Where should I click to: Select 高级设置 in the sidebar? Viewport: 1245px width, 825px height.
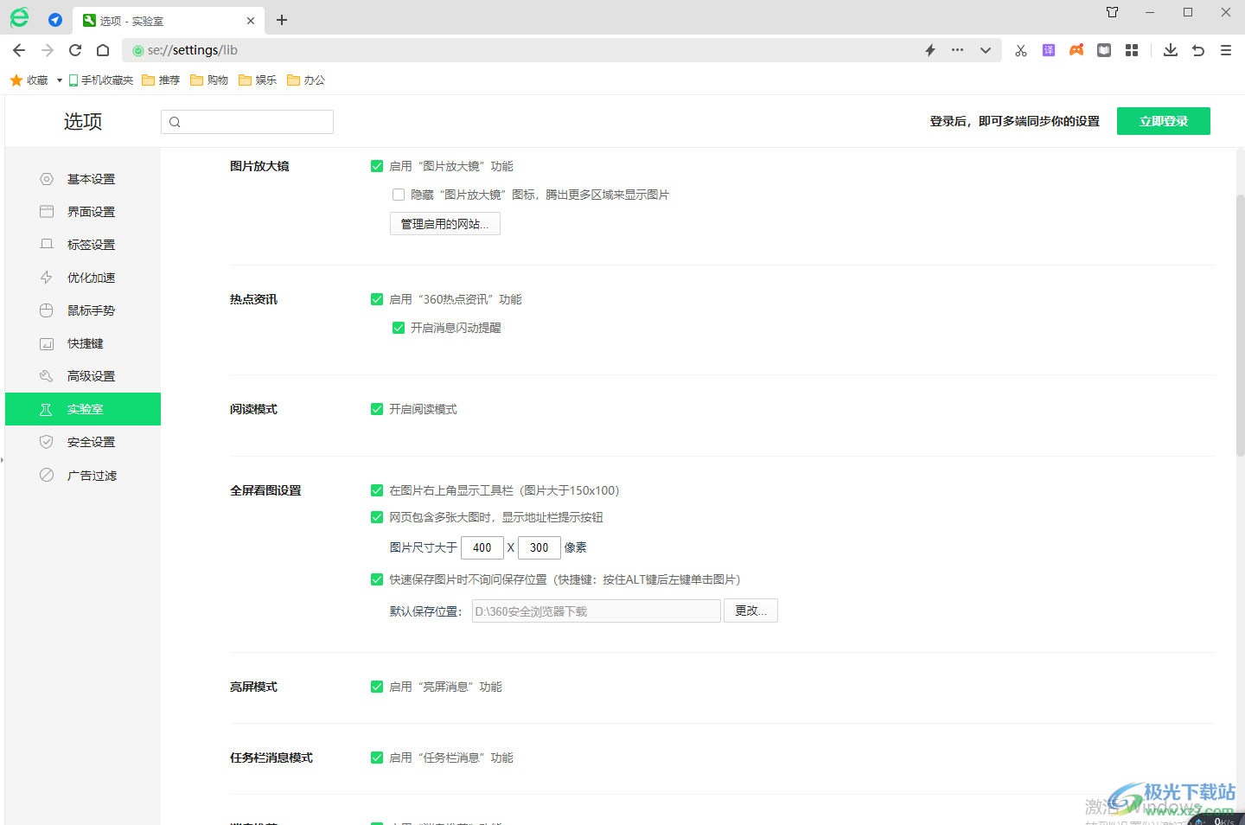(x=83, y=376)
